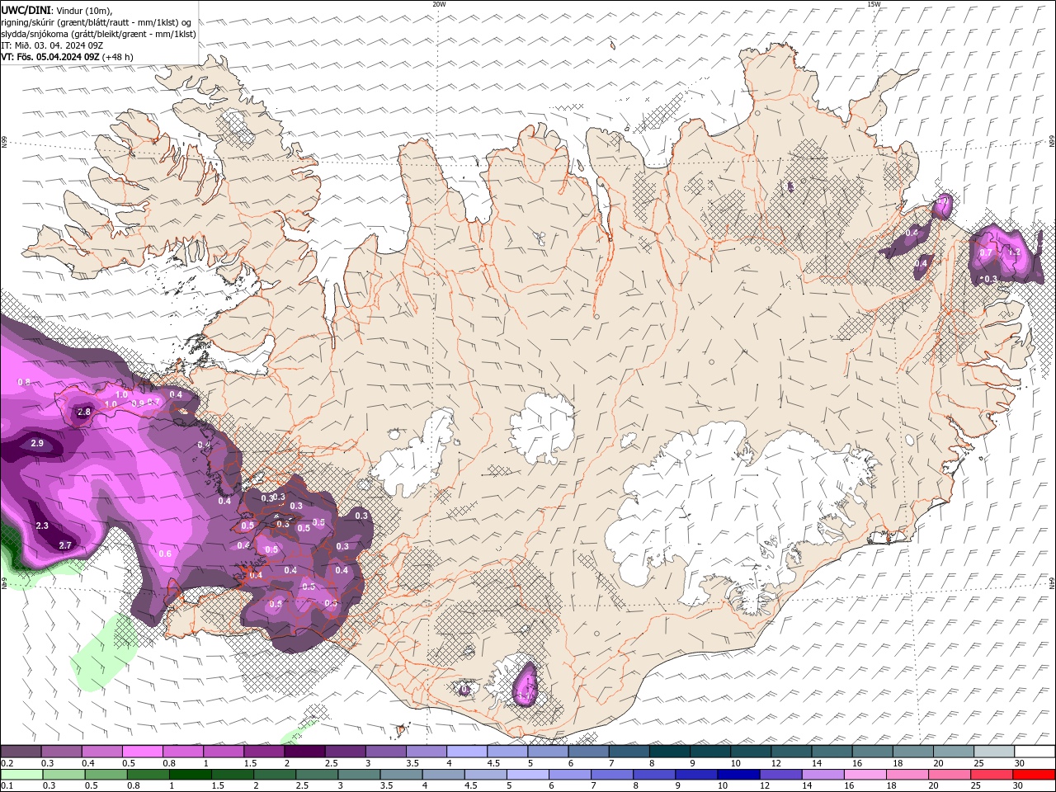
Task: Click the '1.7' value near the southern glacier
Action: coord(525,697)
